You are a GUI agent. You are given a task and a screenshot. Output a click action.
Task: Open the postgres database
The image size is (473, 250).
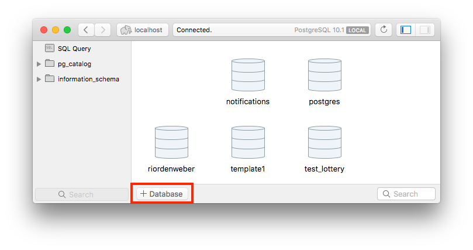[x=324, y=82]
